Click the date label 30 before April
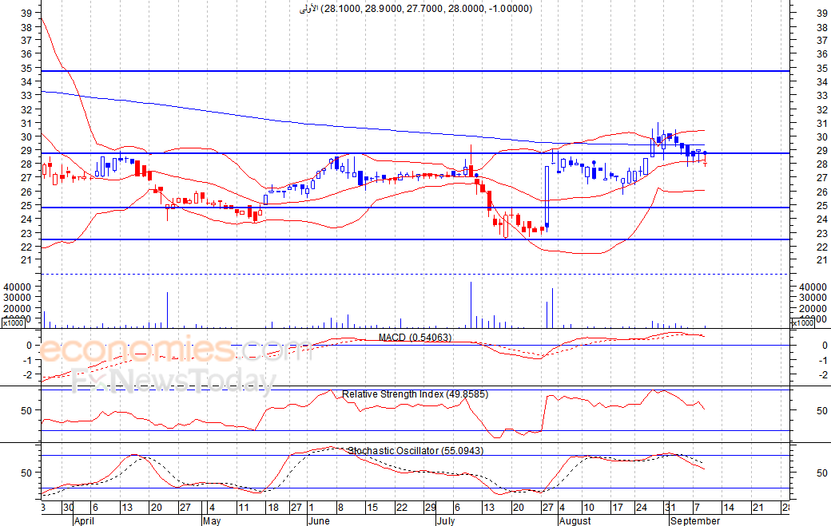This screenshot has height=526, width=831. coord(69,508)
